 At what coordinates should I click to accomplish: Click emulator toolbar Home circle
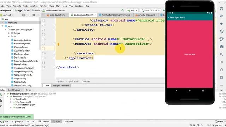point(221,70)
